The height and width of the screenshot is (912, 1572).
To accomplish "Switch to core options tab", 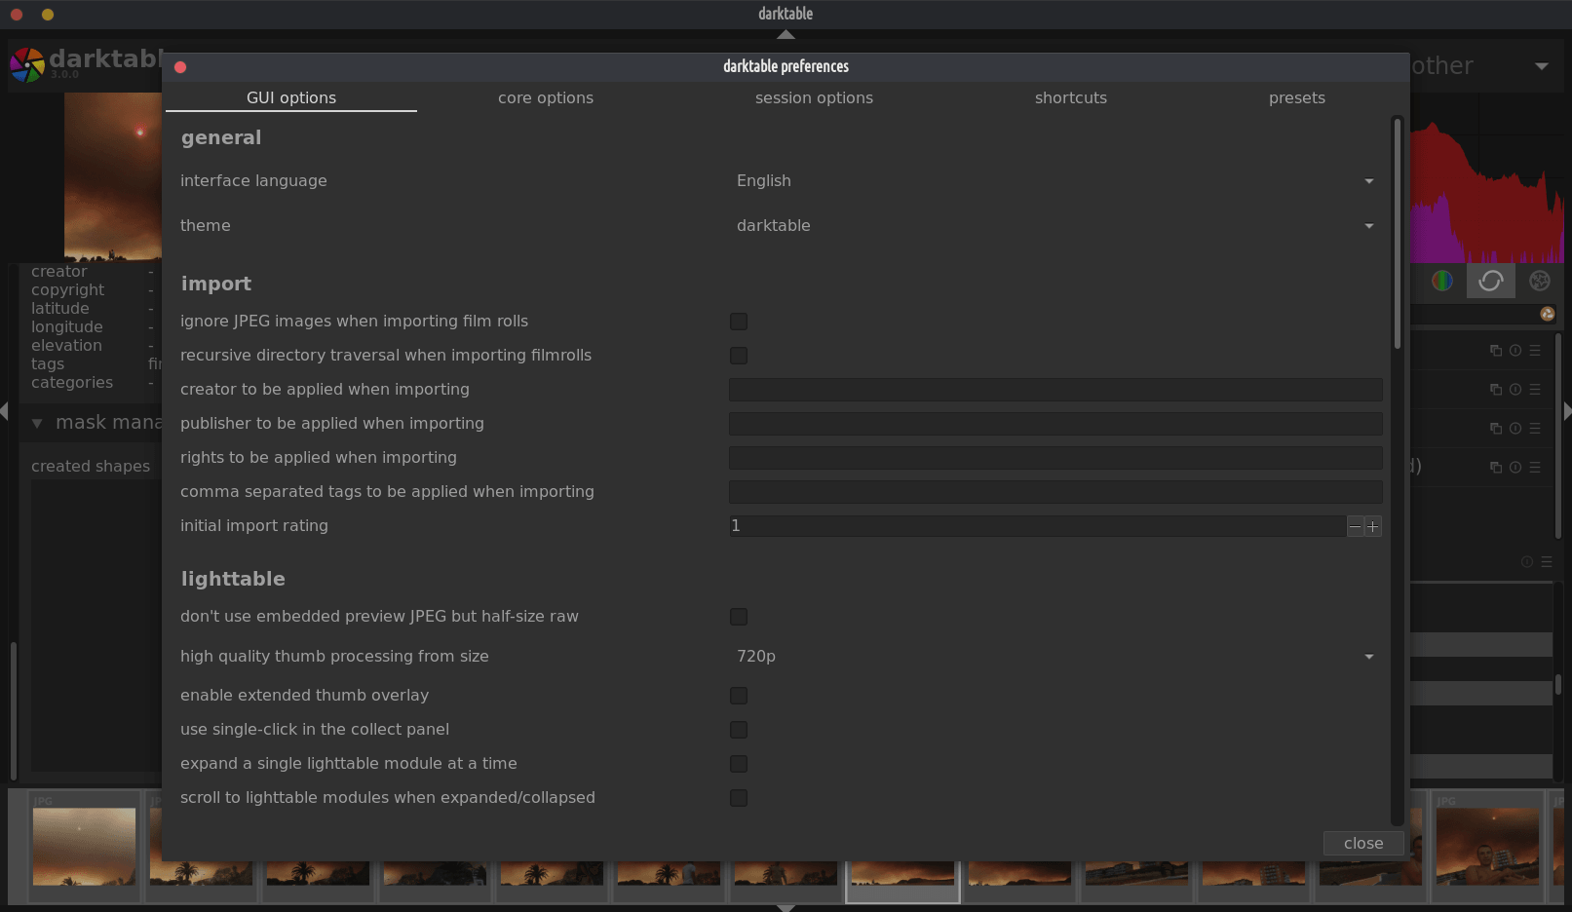I will (546, 97).
